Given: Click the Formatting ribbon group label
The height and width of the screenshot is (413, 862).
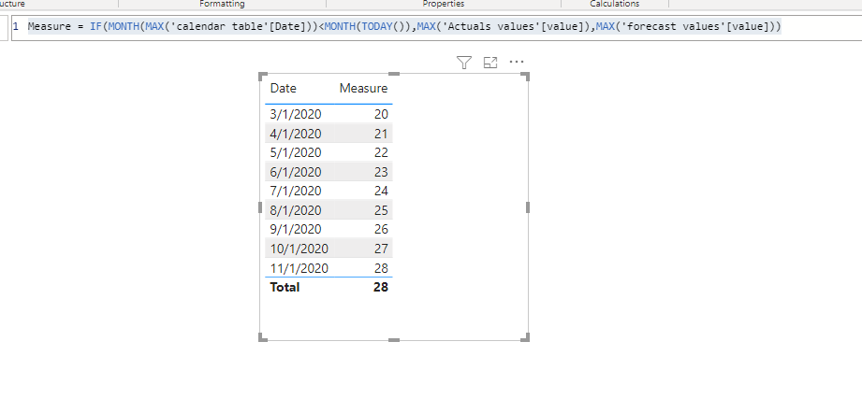Looking at the screenshot, I should (x=222, y=4).
